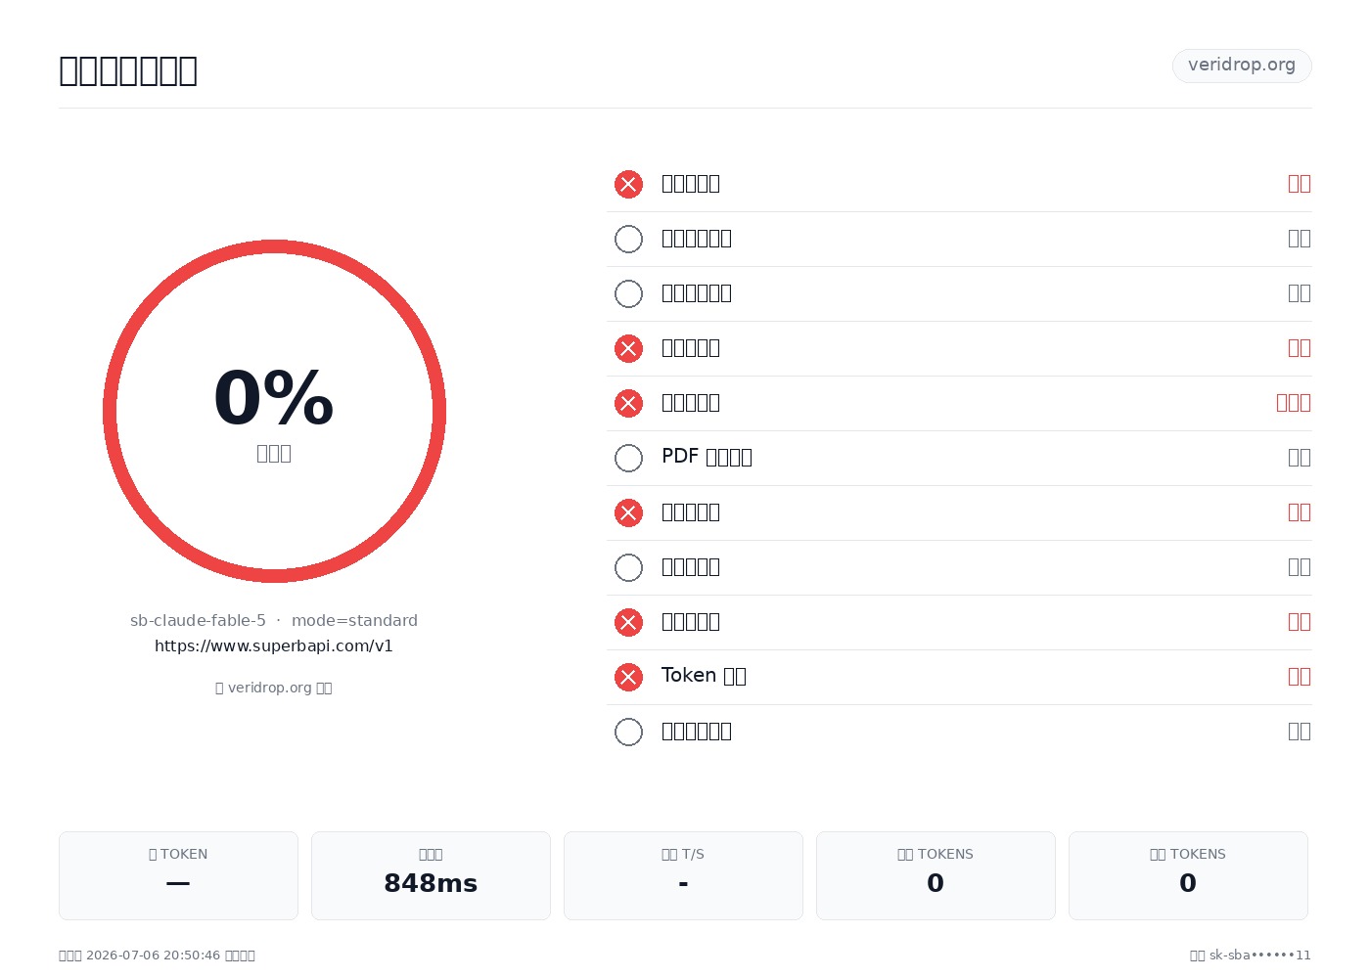This screenshot has width=1370, height=978.
Task: Click the red X icon in the first check row
Action: [628, 184]
